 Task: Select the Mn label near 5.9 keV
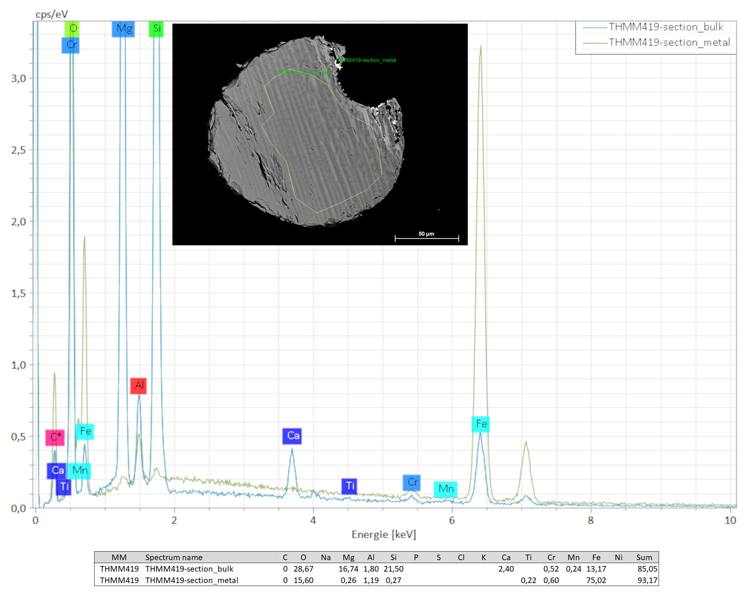(x=446, y=489)
